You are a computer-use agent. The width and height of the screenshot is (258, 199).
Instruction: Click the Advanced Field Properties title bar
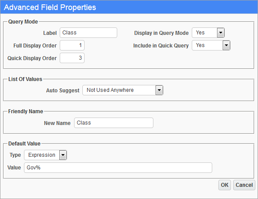(x=129, y=7)
